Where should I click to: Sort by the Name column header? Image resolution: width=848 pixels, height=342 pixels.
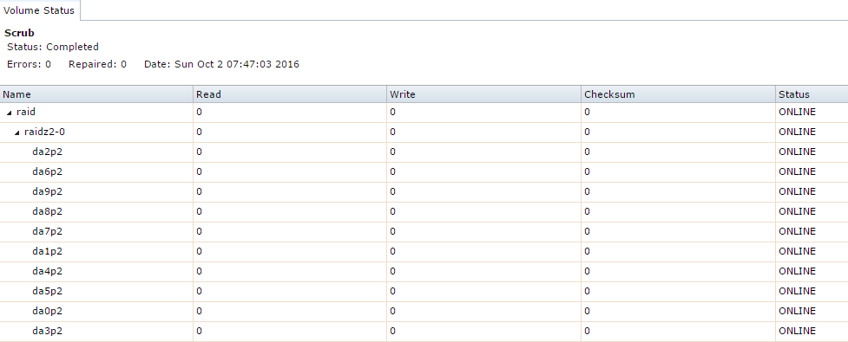tap(96, 94)
